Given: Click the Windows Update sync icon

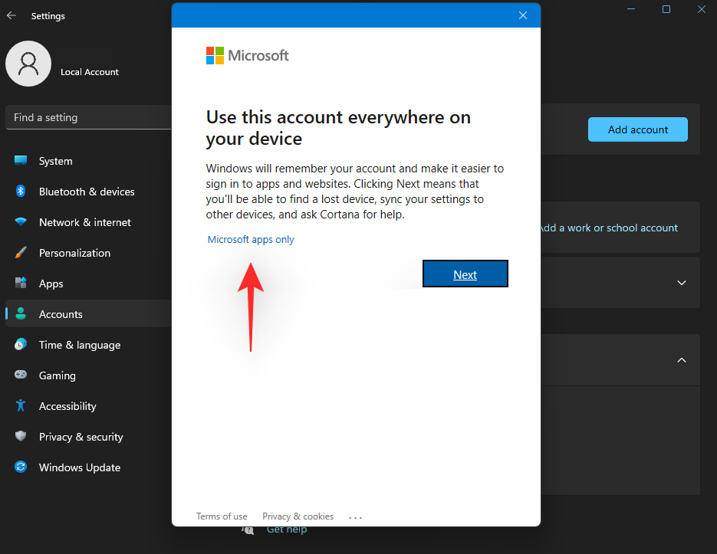Looking at the screenshot, I should [x=21, y=467].
